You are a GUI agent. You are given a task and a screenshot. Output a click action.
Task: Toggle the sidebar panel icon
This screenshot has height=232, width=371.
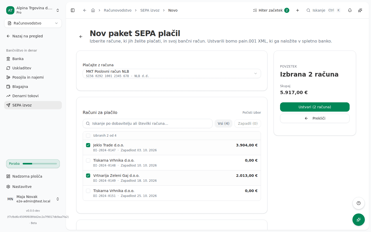click(x=73, y=10)
